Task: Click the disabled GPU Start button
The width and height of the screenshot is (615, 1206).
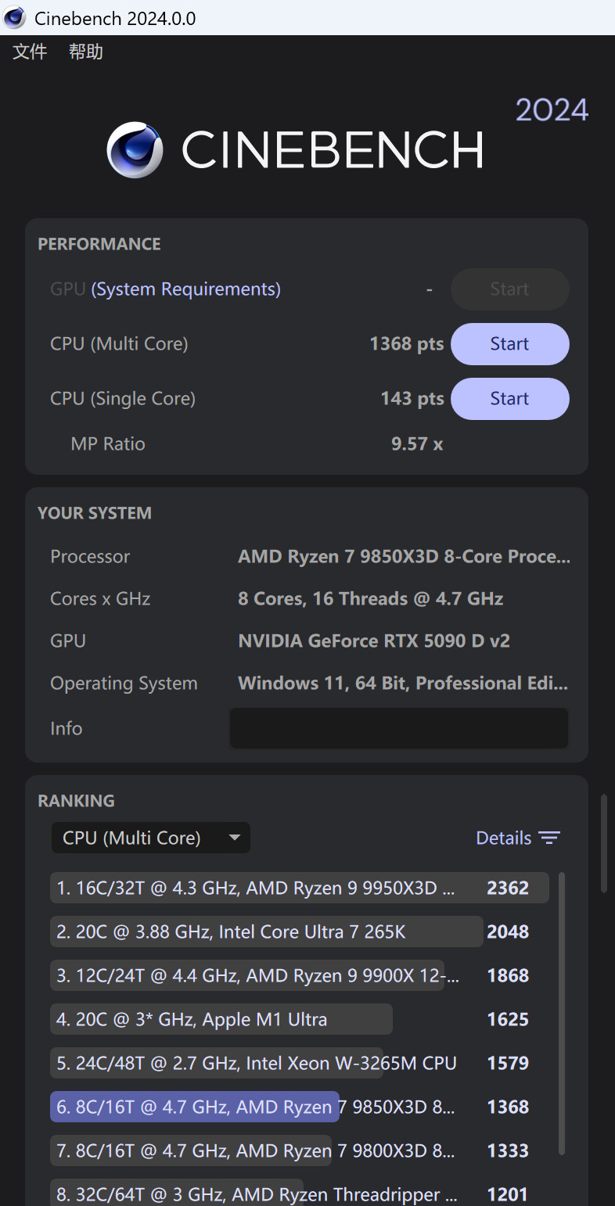Action: pyautogui.click(x=509, y=289)
